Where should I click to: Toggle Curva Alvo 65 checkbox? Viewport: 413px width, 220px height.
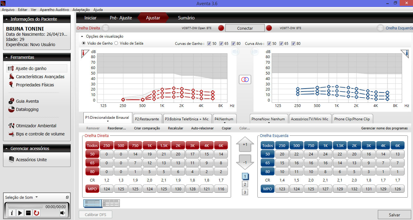[x=281, y=44]
